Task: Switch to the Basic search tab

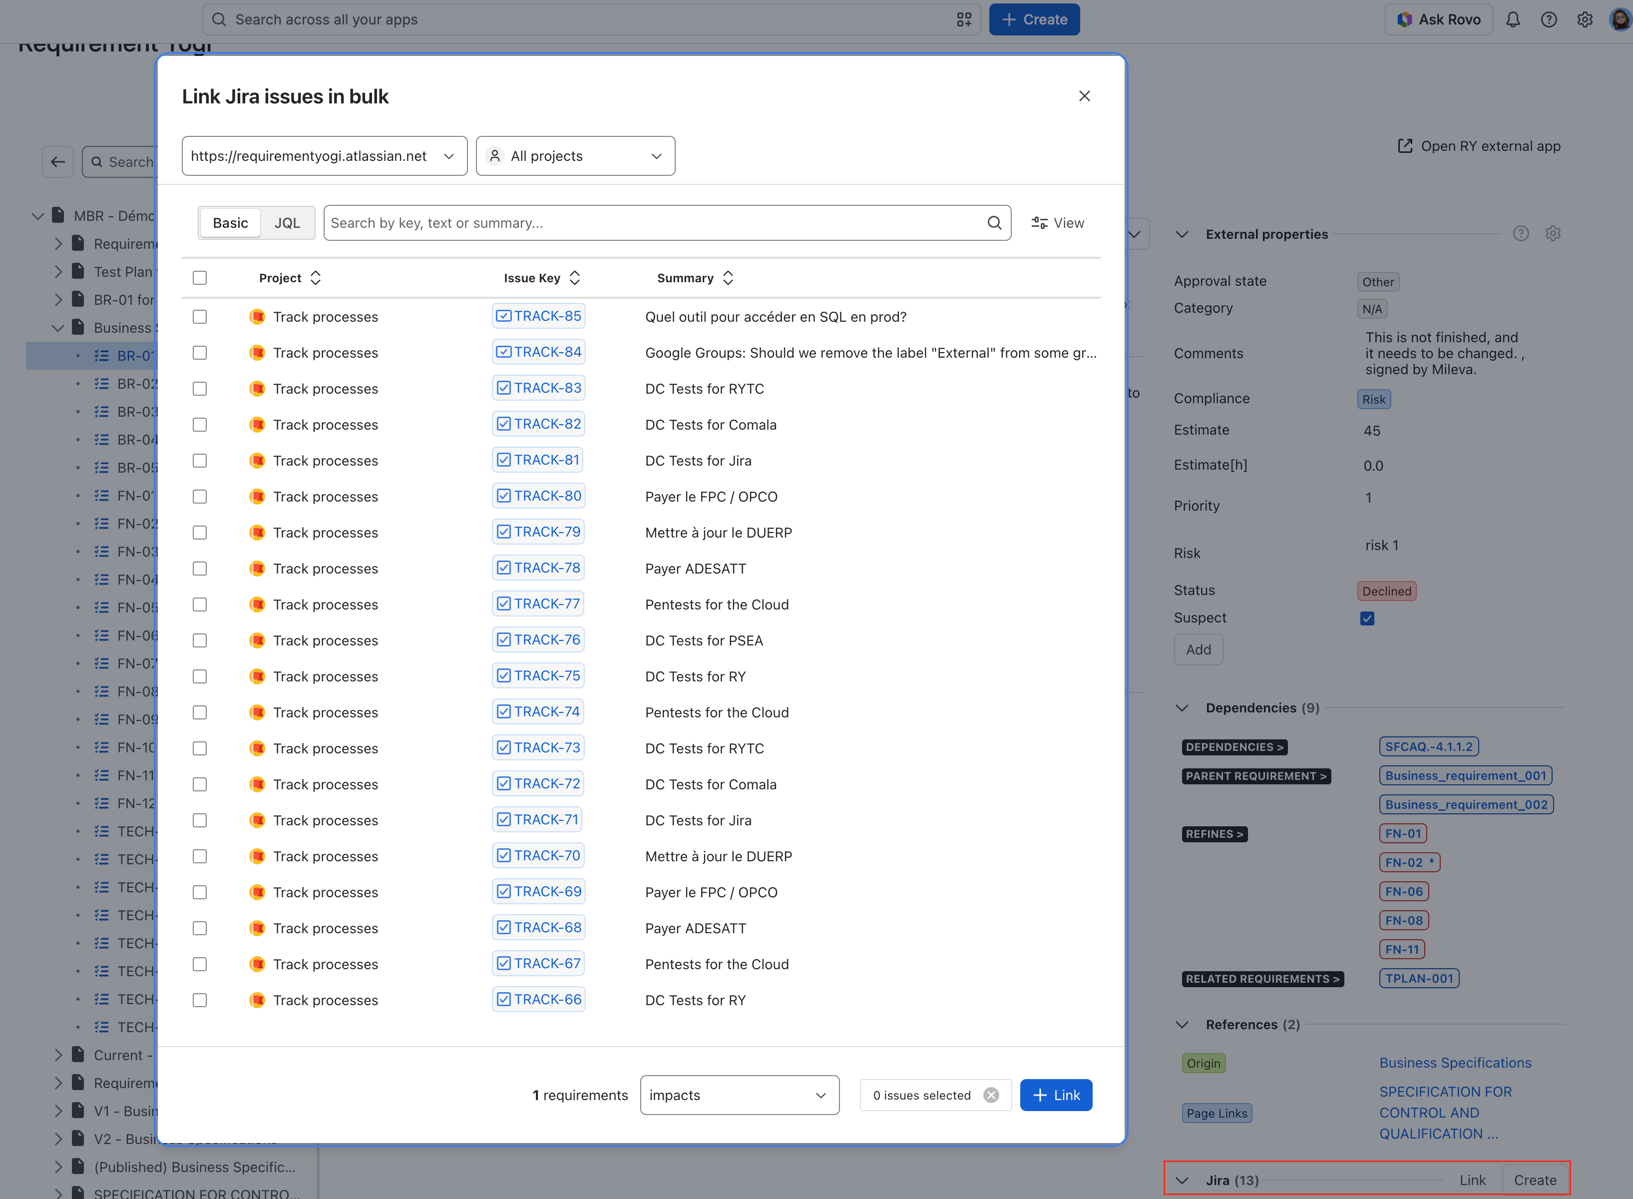Action: pos(230,223)
